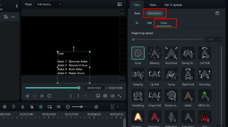Add a timeline marker icon
Viewport: 228px width, 127px height.
coord(14,107)
